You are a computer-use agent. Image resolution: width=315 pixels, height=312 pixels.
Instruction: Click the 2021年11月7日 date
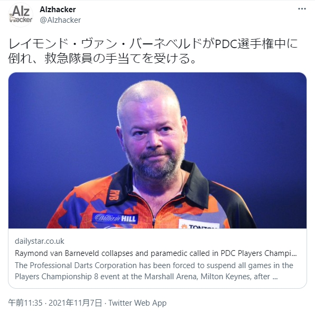point(76,303)
